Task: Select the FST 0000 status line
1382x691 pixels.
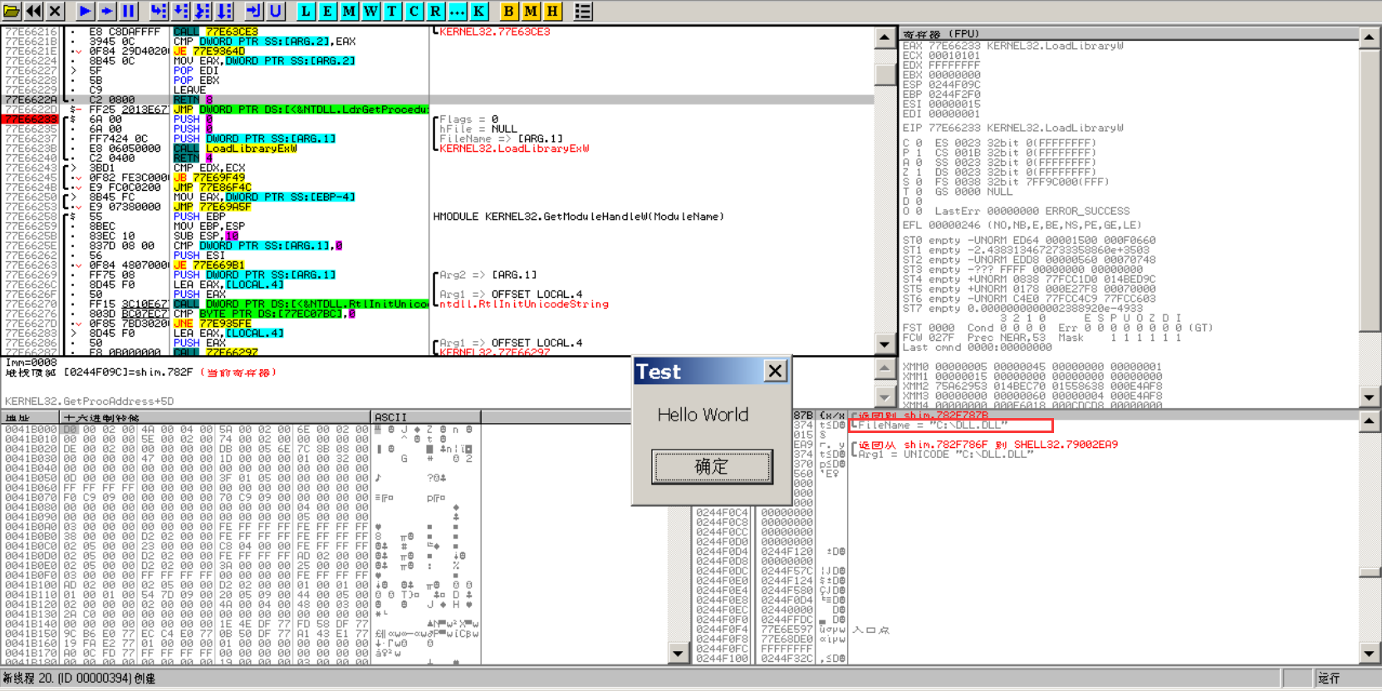Action: point(1056,328)
